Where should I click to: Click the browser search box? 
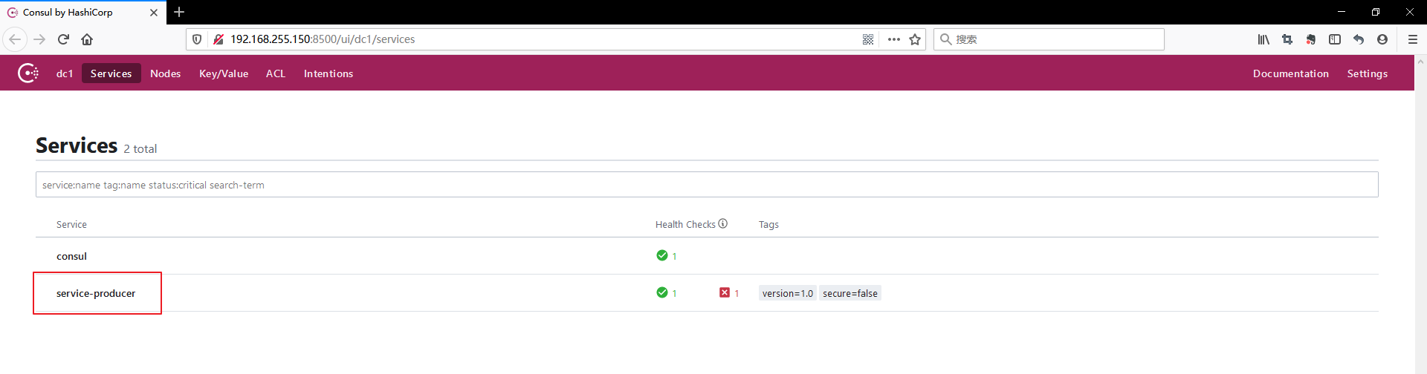point(1049,39)
